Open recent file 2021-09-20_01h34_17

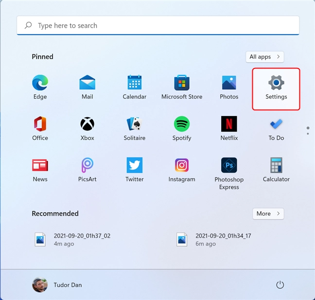pyautogui.click(x=214, y=239)
